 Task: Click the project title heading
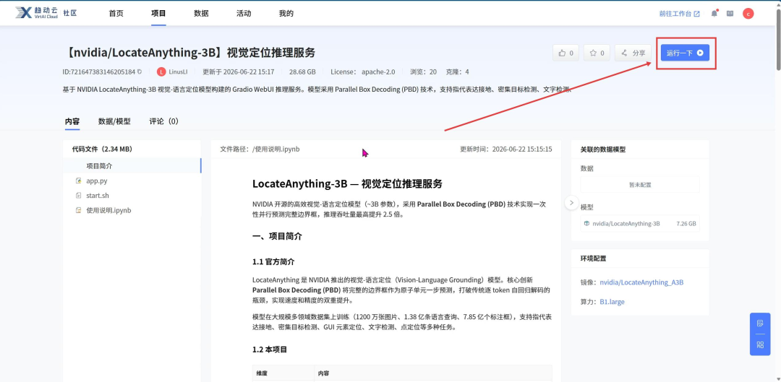pyautogui.click(x=189, y=53)
